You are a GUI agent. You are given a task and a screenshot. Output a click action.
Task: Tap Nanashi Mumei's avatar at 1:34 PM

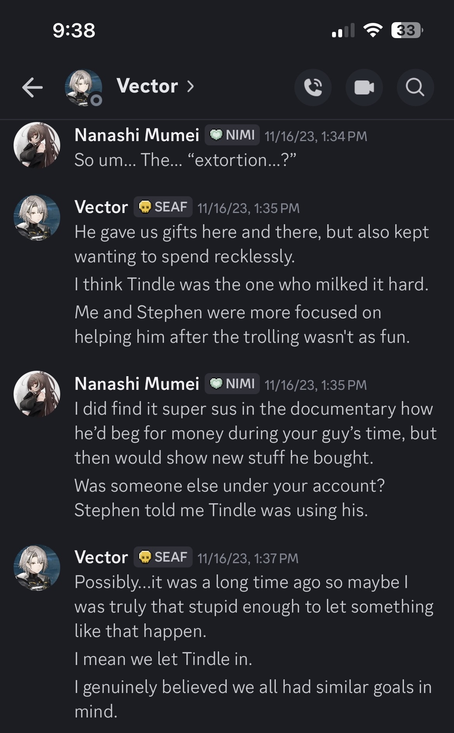pos(37,145)
